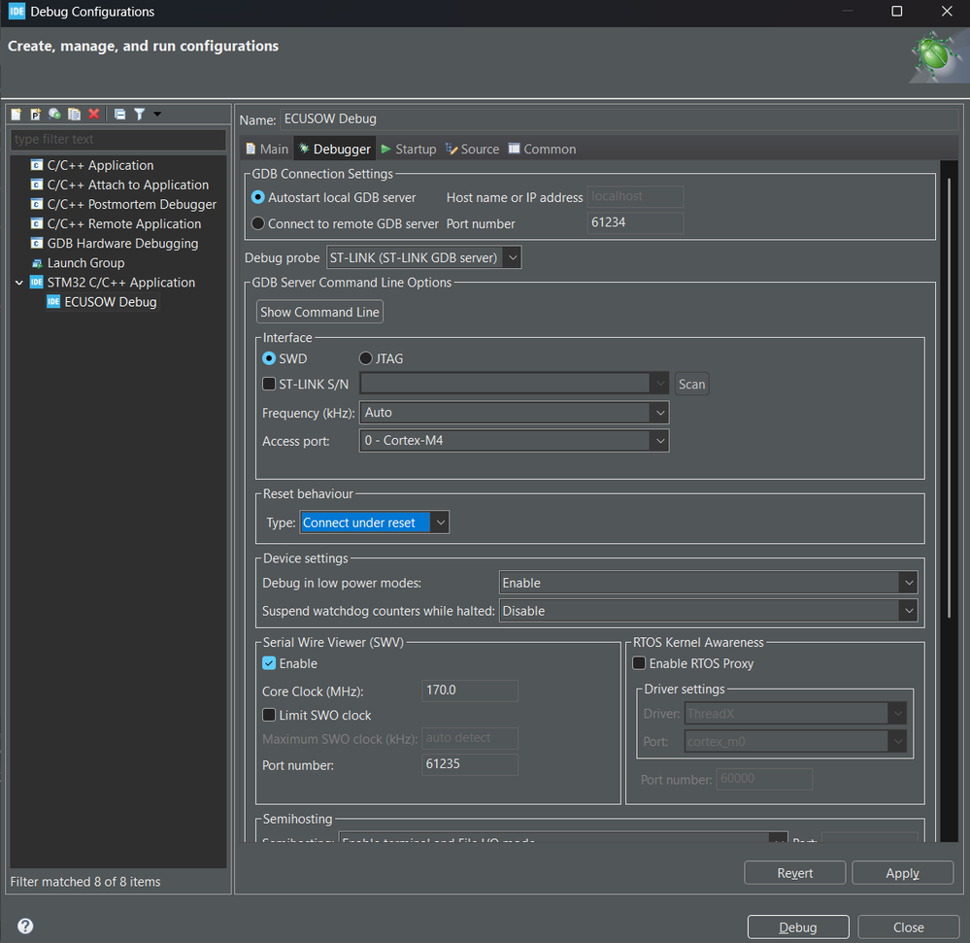This screenshot has height=943, width=970.
Task: Click the IDE logo in title bar
Action: (x=17, y=11)
